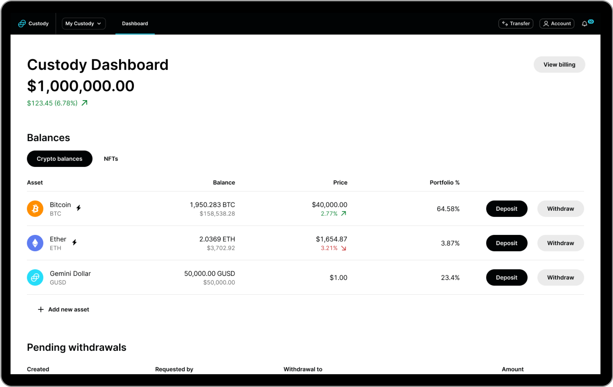613x387 pixels.
Task: Click the notification bell icon with badge
Action: [x=585, y=24]
